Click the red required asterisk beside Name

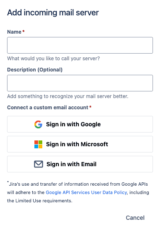click(23, 31)
